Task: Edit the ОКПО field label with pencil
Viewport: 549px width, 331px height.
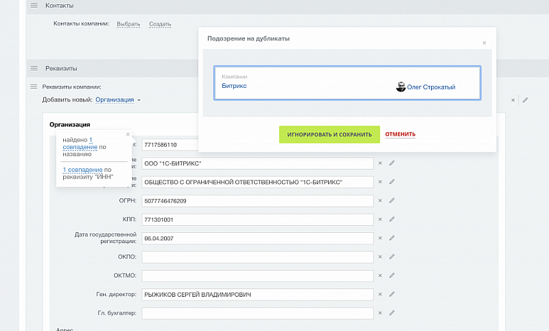Action: [x=392, y=256]
